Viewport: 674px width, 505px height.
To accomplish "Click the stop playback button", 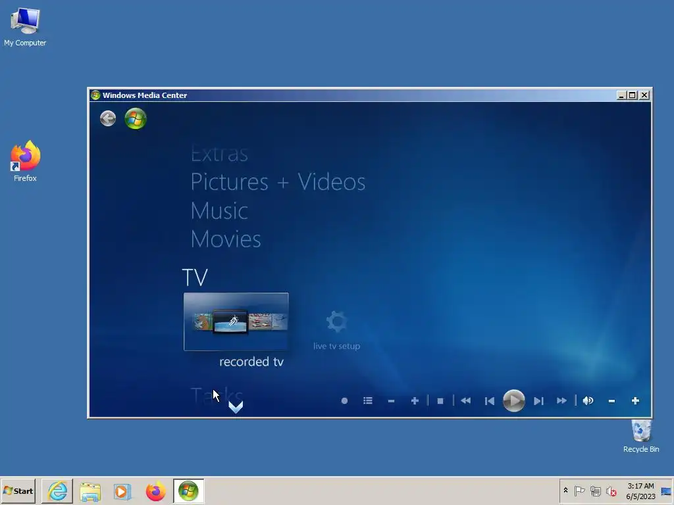I will pos(440,401).
